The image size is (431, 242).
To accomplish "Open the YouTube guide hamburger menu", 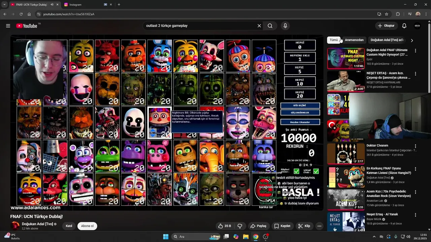I will click(x=8, y=26).
